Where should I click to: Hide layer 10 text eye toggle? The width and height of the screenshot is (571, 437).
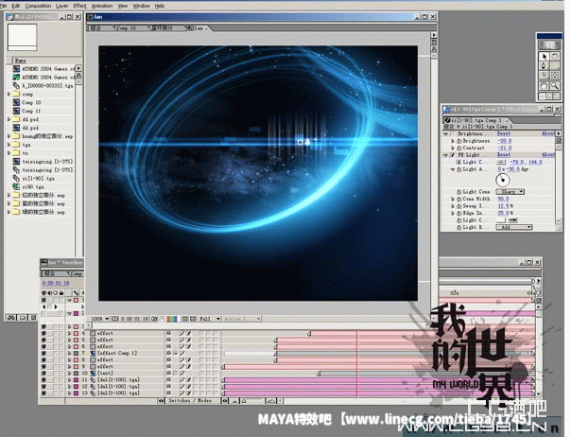(43, 374)
